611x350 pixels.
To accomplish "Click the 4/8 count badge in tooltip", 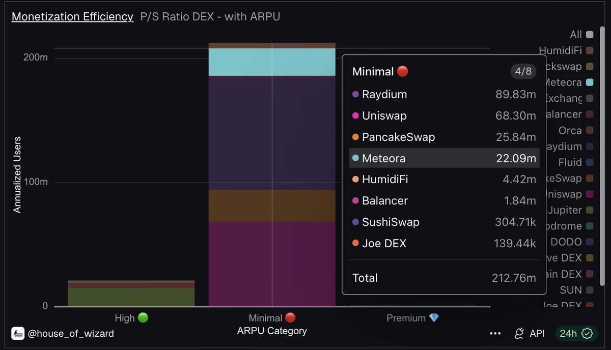I will 523,71.
